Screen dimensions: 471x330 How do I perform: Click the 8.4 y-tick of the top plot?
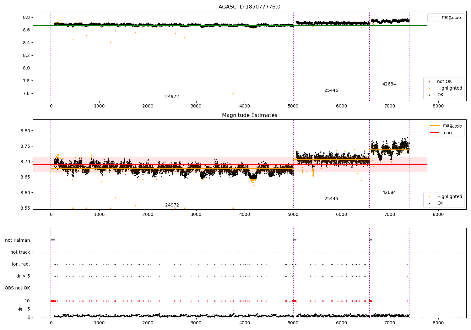pyautogui.click(x=26, y=43)
